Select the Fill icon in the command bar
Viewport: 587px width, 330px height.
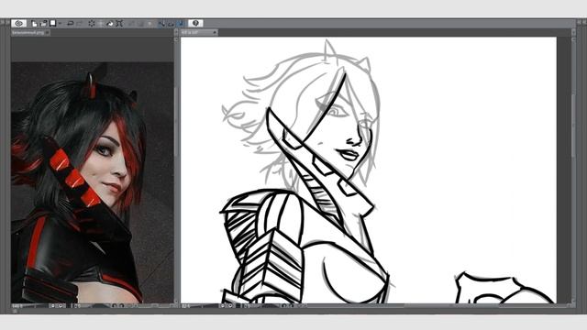110,24
